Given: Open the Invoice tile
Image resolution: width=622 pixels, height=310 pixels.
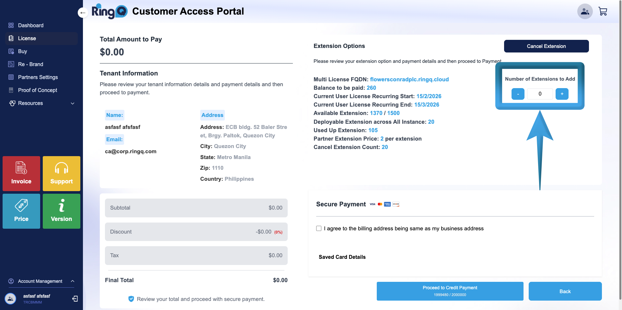Looking at the screenshot, I should (x=21, y=174).
